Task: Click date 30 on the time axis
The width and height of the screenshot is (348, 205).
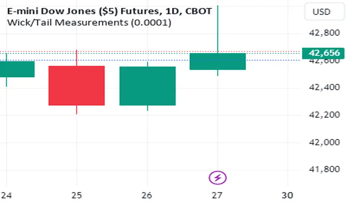Action: click(x=288, y=195)
